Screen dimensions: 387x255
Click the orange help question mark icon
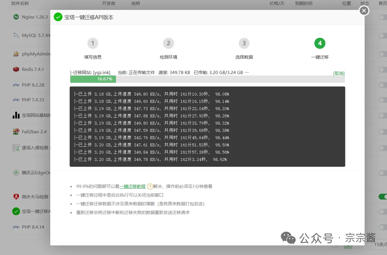click(150, 186)
